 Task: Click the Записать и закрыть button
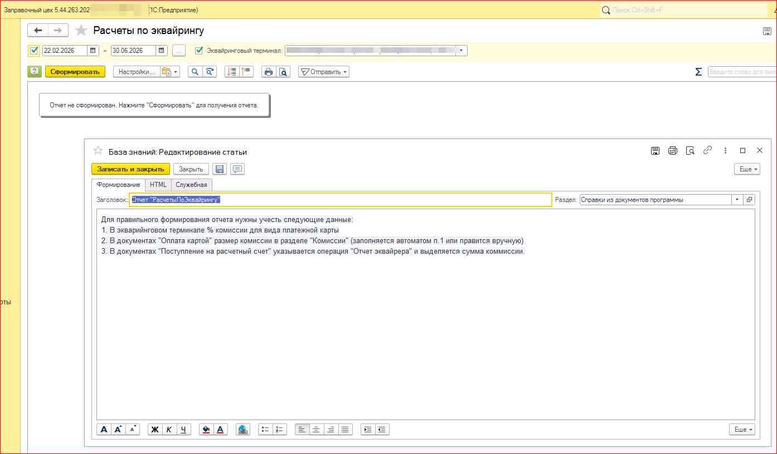tap(130, 169)
